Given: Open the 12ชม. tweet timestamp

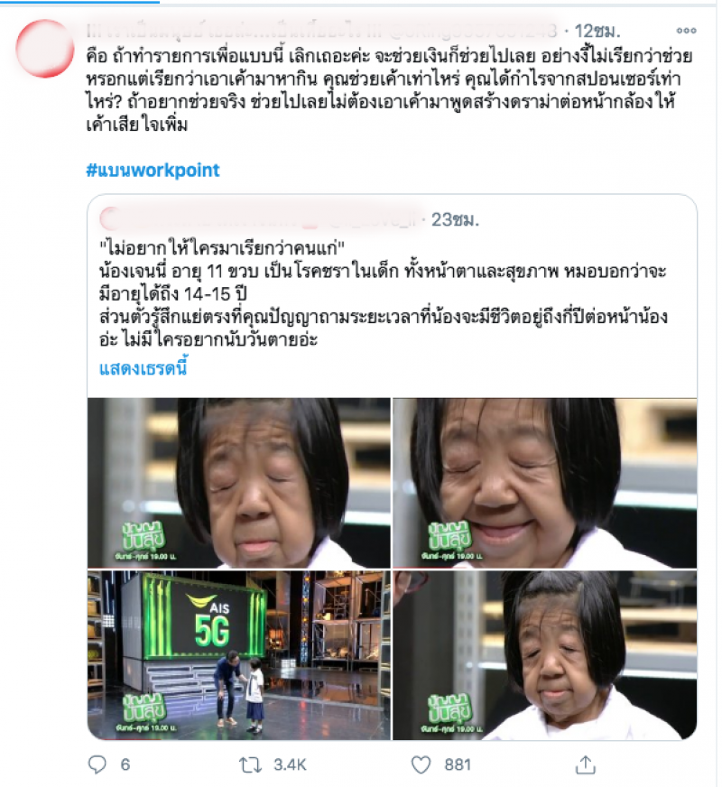Looking at the screenshot, I should [x=597, y=31].
